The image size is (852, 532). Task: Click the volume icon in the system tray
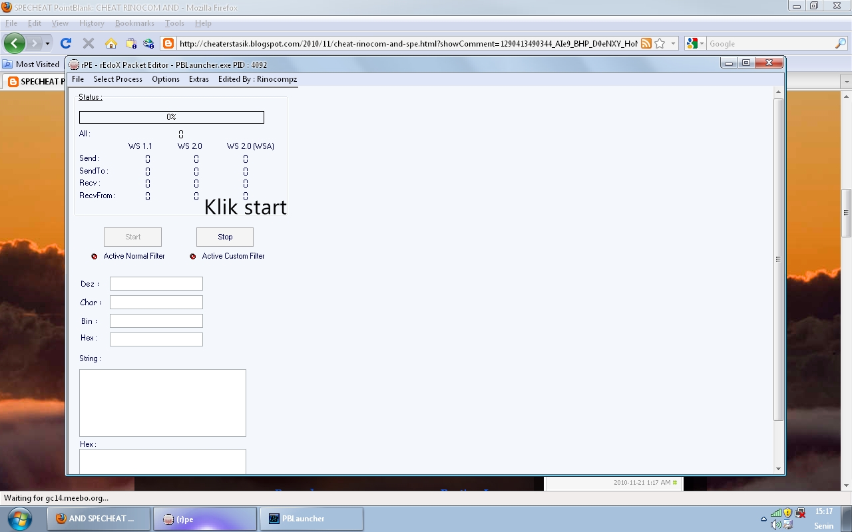775,523
